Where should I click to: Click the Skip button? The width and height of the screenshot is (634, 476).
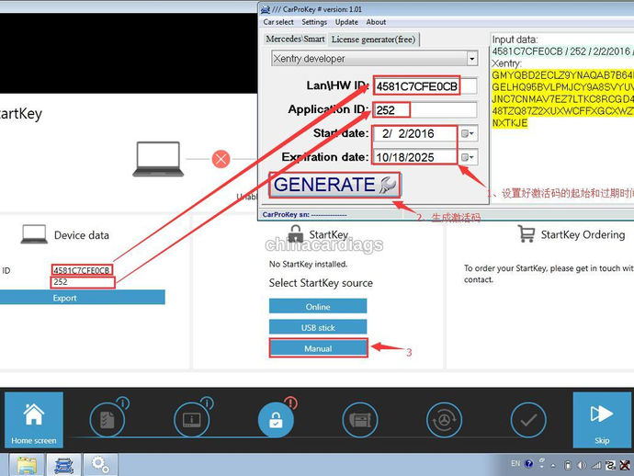click(x=602, y=419)
